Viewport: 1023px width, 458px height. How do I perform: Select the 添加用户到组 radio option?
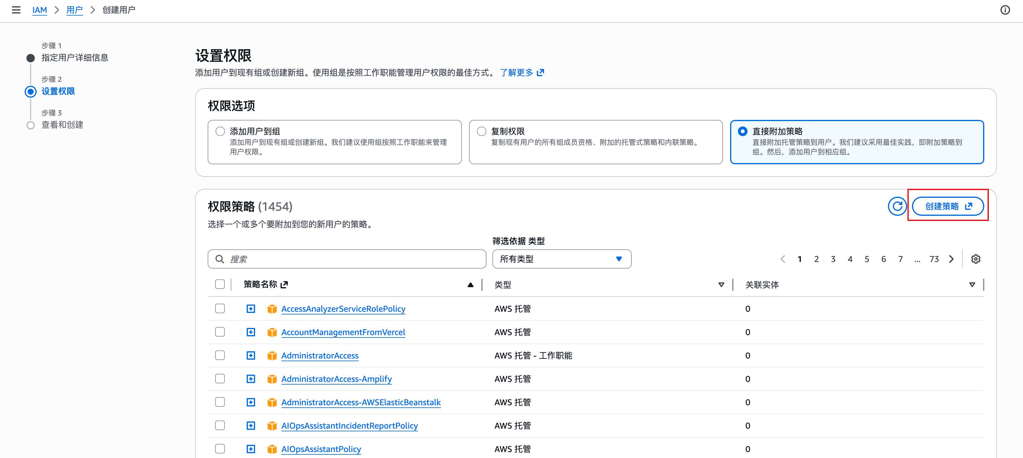tap(220, 131)
